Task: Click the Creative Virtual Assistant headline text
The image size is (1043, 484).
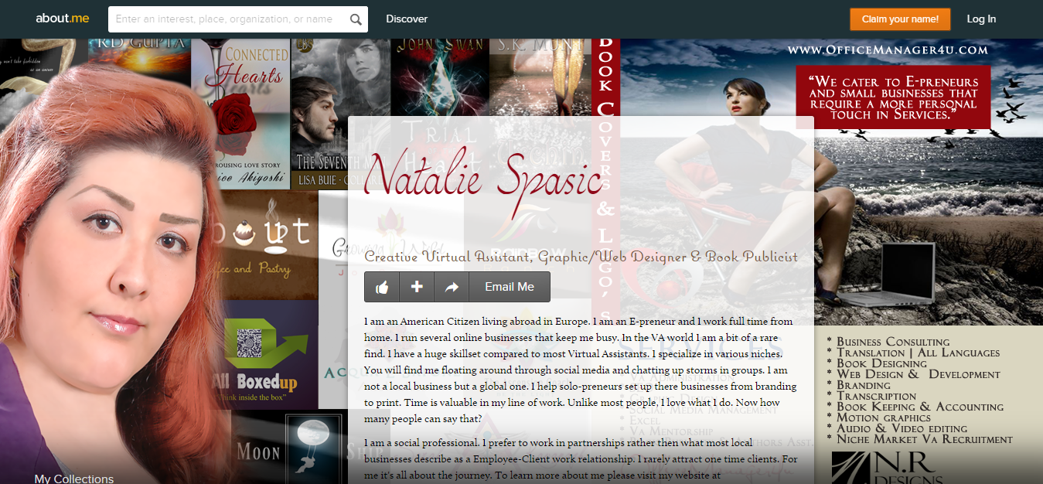Action: [x=581, y=256]
